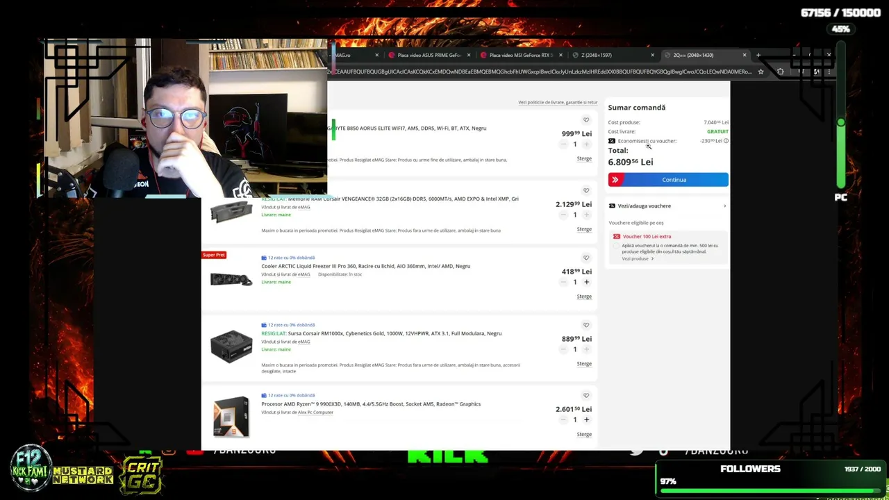Decrease quantity of the ARCTIC Liquid Freezer cooler
Viewport: 889px width, 500px height.
tap(563, 282)
